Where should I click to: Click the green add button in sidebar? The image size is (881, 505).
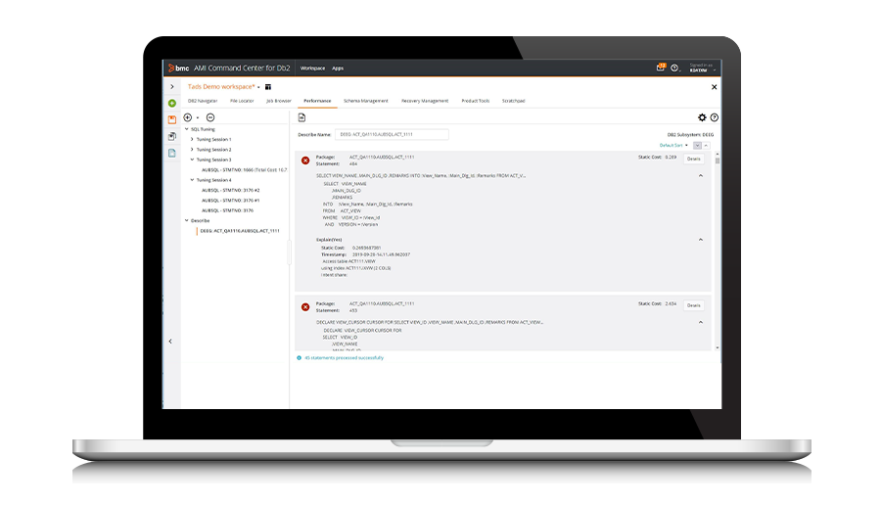click(x=172, y=104)
